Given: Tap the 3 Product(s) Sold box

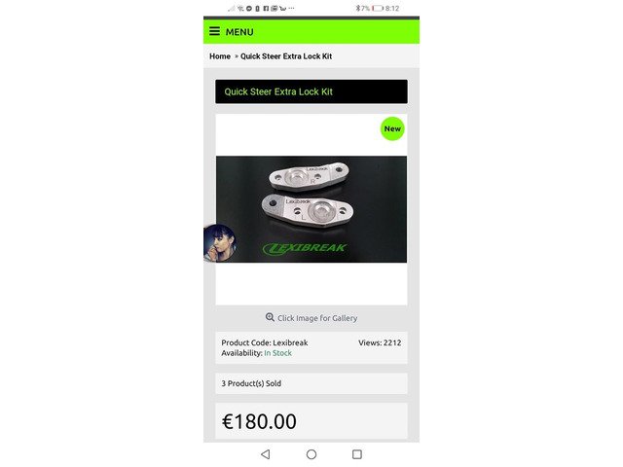Looking at the screenshot, I should (311, 383).
